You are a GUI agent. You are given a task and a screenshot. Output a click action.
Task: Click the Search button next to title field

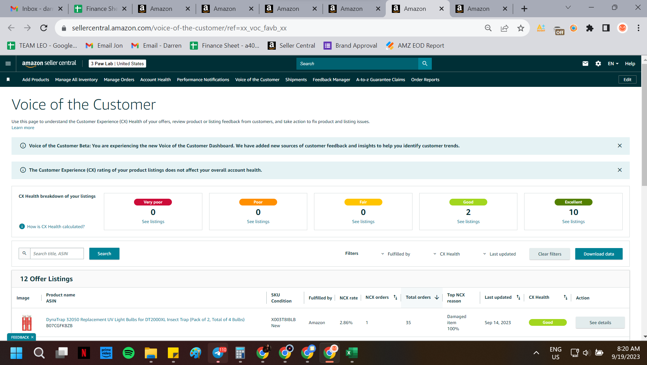coord(104,254)
